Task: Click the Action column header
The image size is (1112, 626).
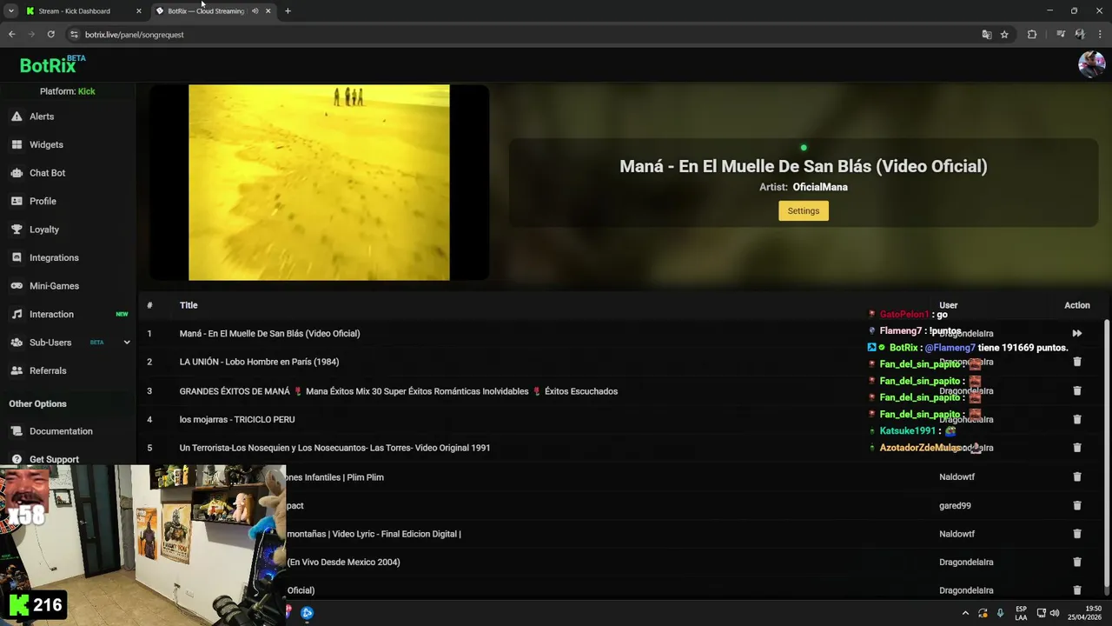Action: pyautogui.click(x=1077, y=305)
